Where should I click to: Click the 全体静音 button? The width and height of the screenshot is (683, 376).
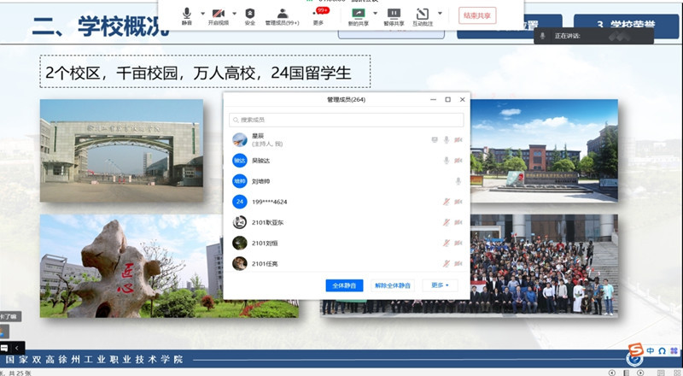point(344,285)
